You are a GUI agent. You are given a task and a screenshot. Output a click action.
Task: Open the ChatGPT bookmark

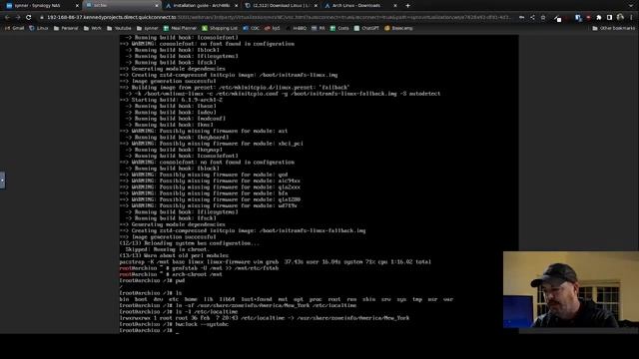(366, 28)
